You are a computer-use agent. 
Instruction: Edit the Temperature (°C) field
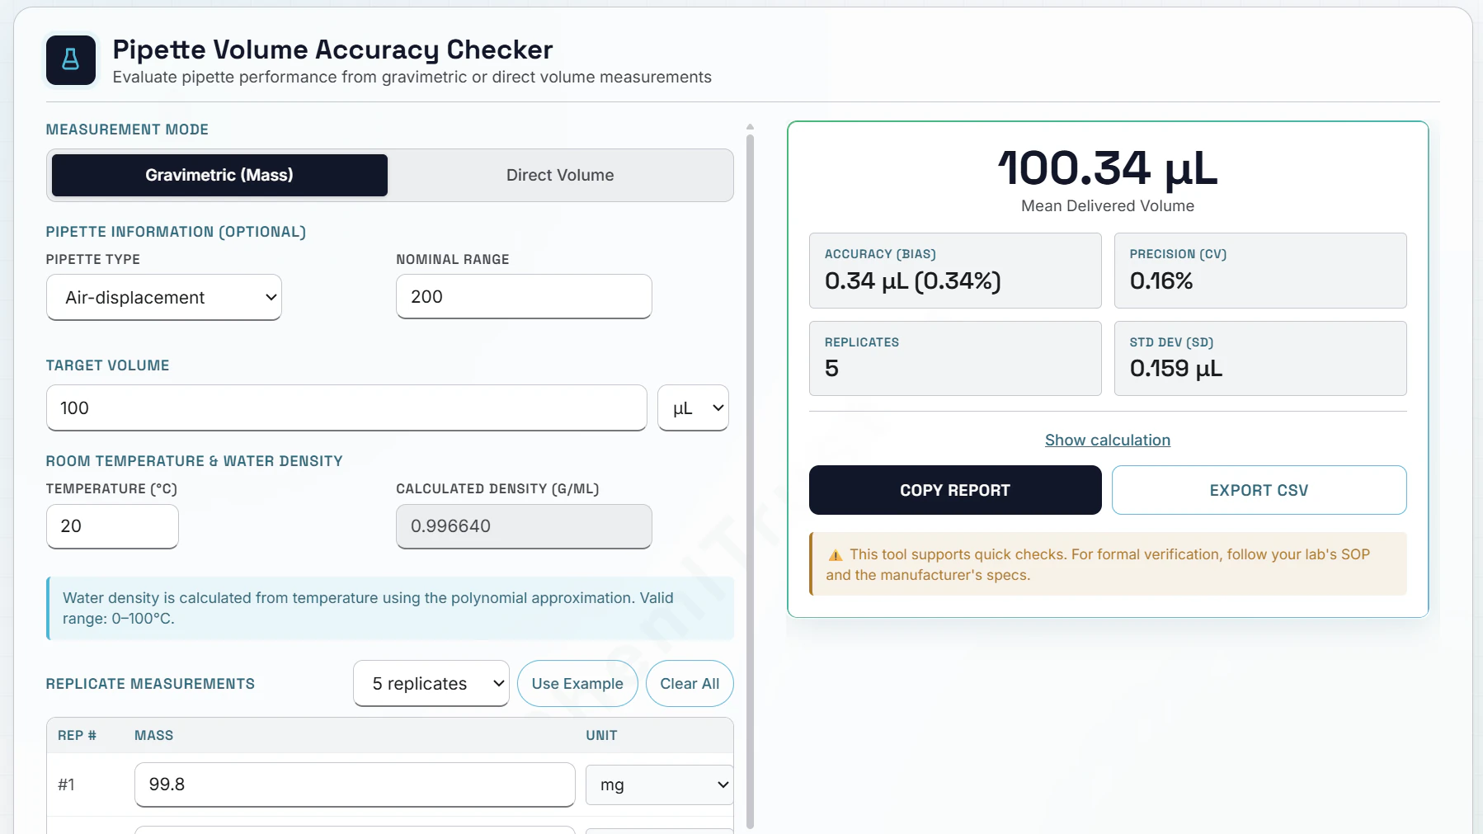pyautogui.click(x=112, y=526)
